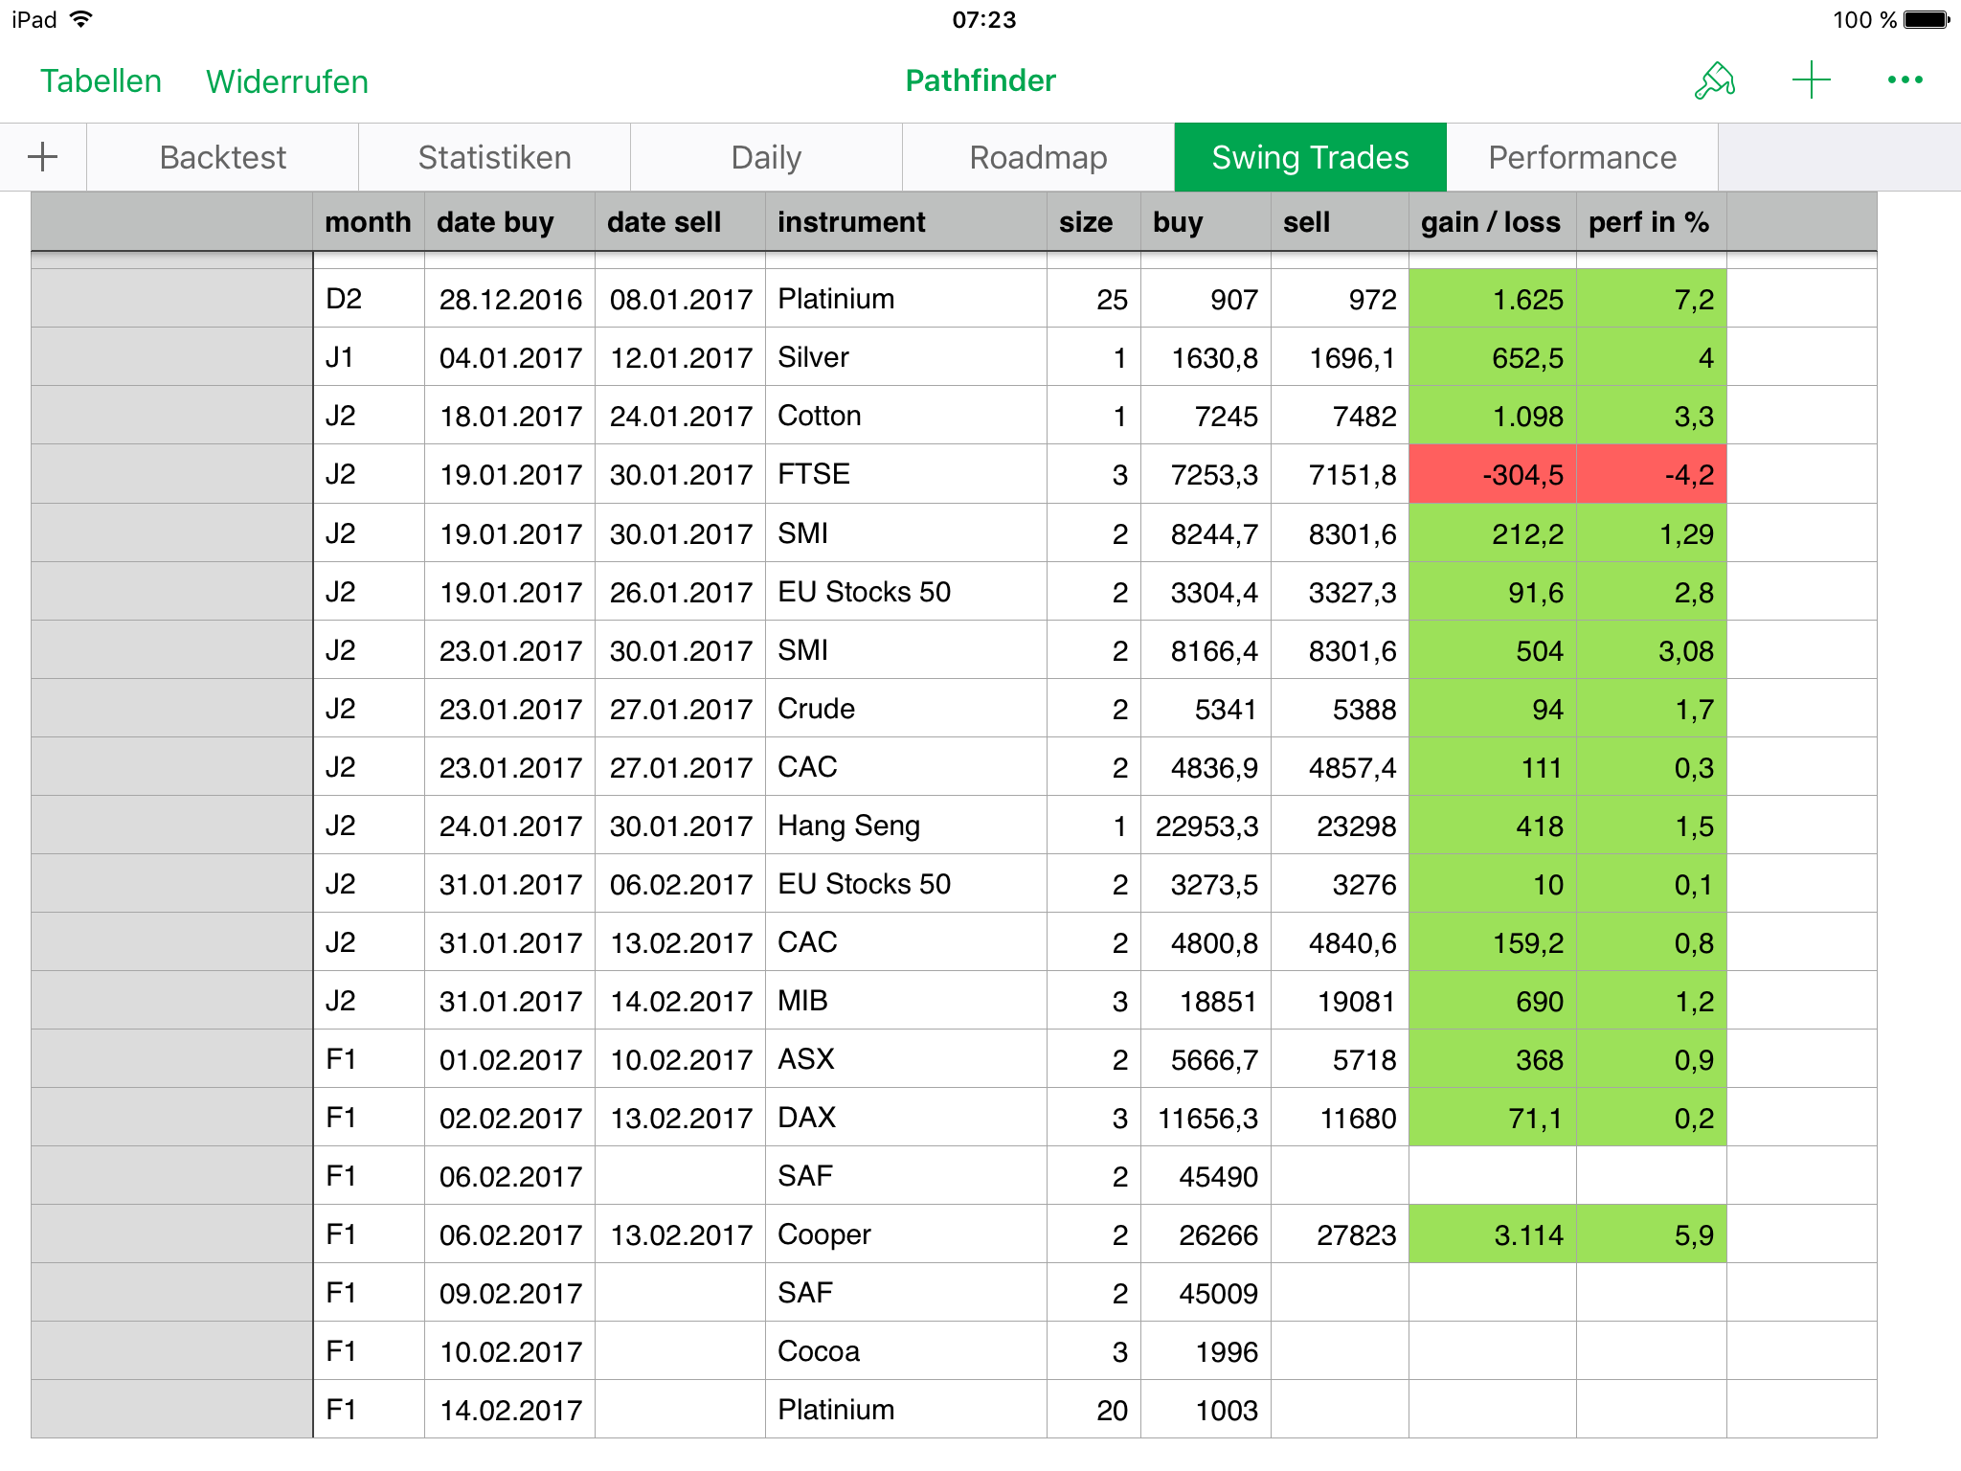Image resolution: width=1961 pixels, height=1471 pixels.
Task: Tap the empty date sell cell for Cocoa
Action: coord(680,1350)
